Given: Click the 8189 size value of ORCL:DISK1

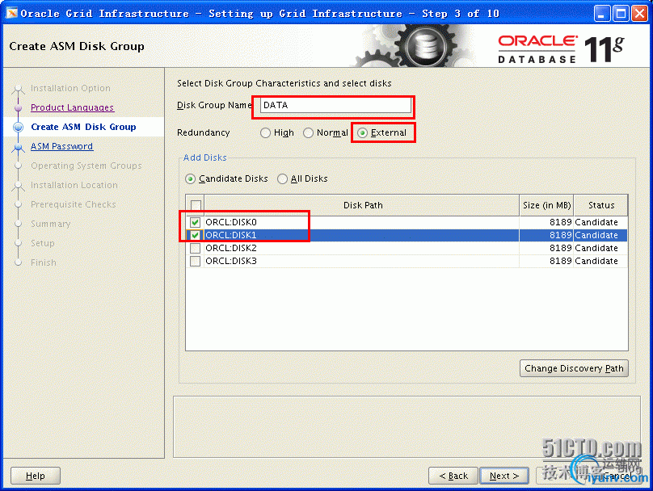Looking at the screenshot, I should pos(561,235).
